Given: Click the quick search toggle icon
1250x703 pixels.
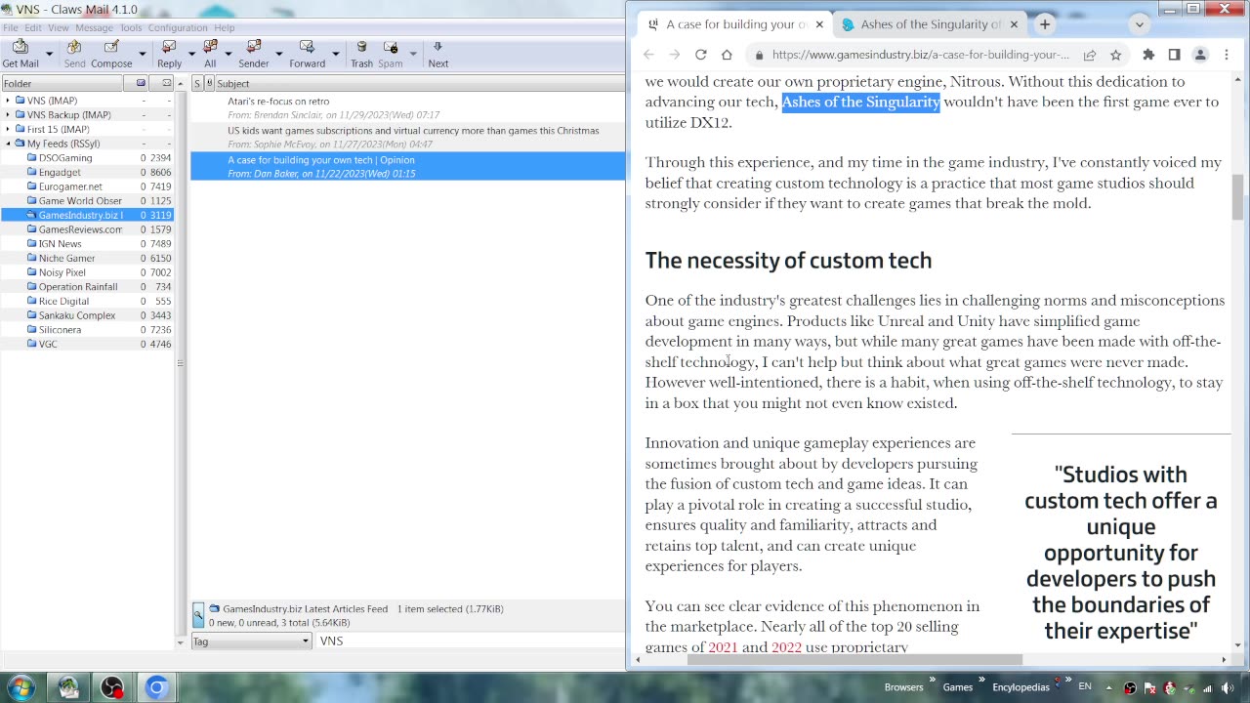Looking at the screenshot, I should click(x=198, y=614).
